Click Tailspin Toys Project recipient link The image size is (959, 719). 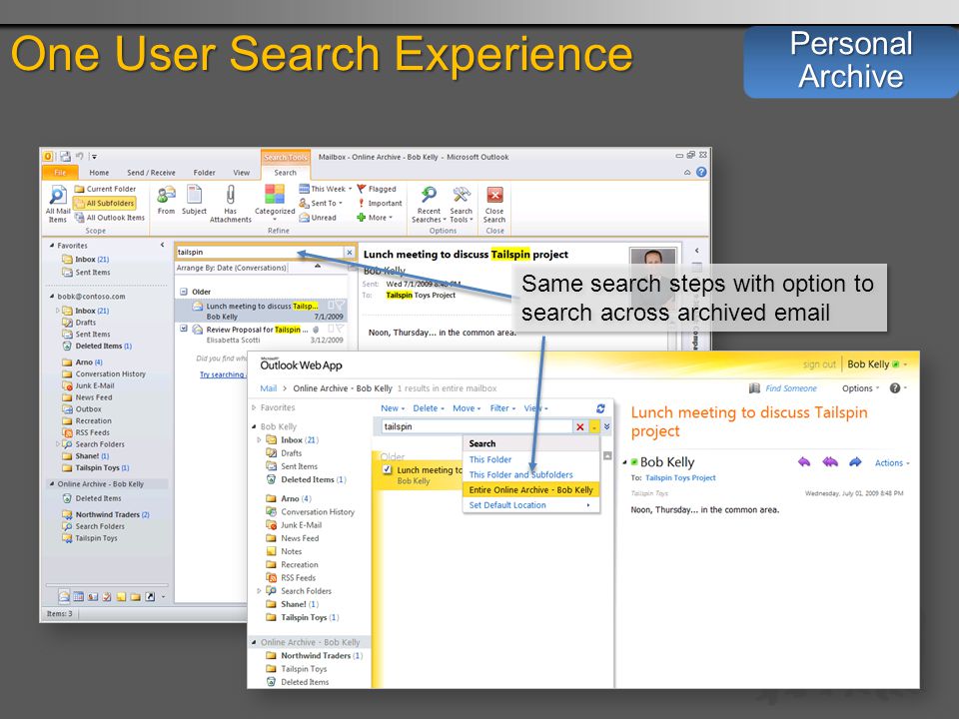[x=680, y=478]
